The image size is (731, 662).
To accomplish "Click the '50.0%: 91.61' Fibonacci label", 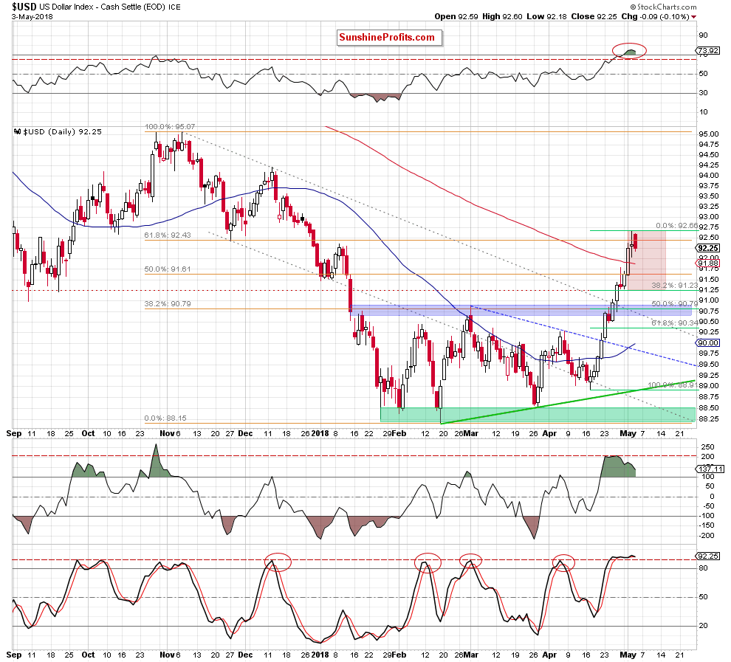I will [x=168, y=269].
